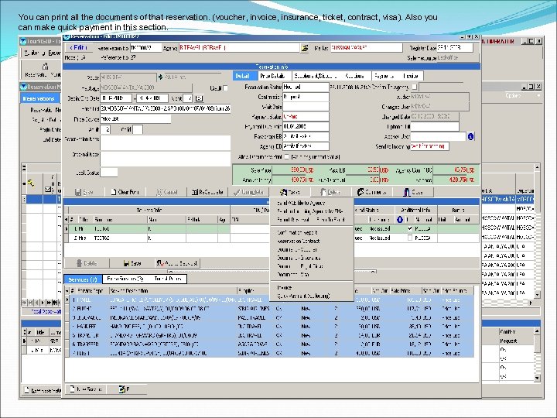The width and height of the screenshot is (557, 418).
Task: Click the Market field in header
Action: pyautogui.click(x=366, y=48)
